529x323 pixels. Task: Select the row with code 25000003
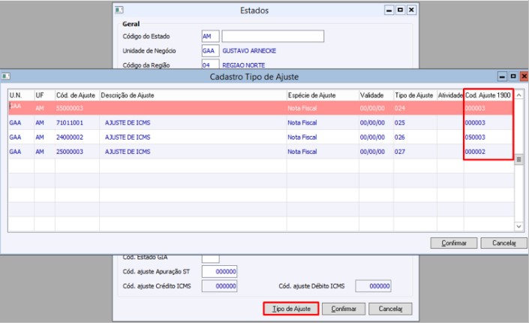tap(261, 152)
